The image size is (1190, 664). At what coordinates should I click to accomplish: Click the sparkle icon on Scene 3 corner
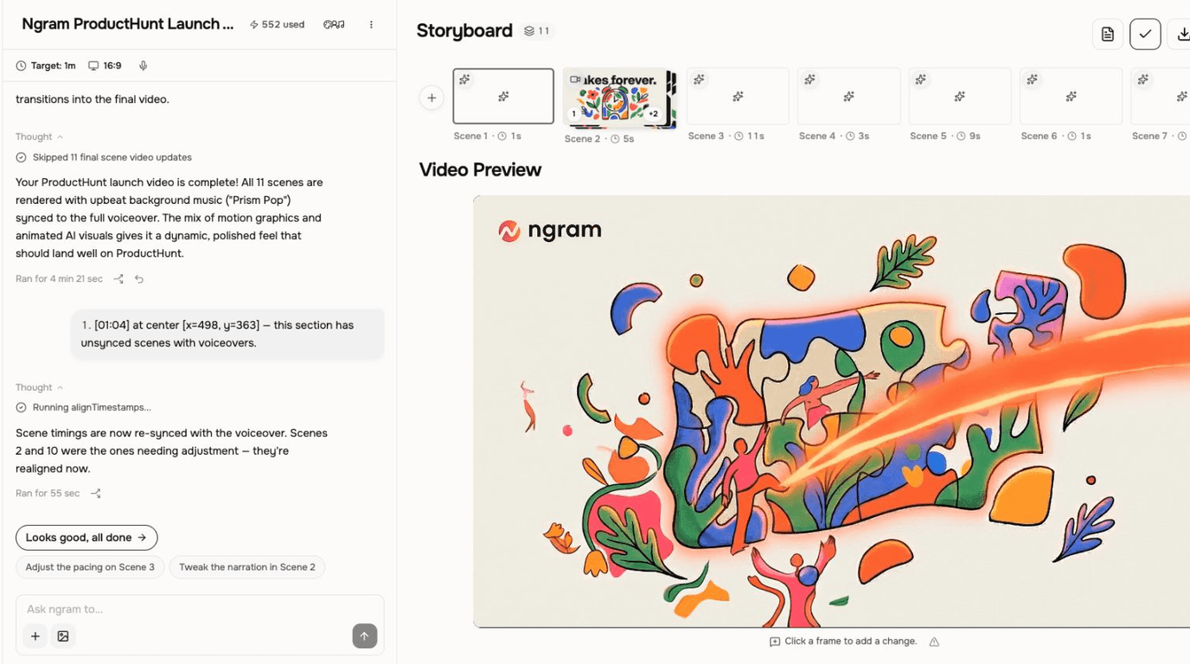pos(700,80)
